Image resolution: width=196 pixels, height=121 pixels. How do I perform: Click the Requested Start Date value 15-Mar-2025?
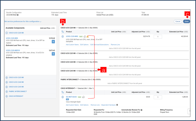click(70, 112)
